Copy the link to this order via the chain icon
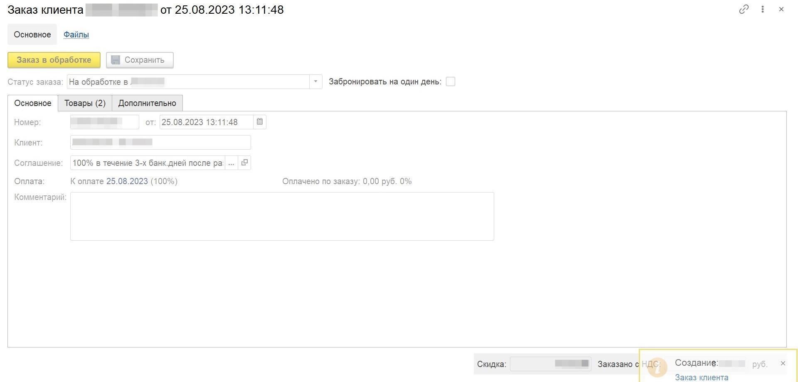 click(744, 9)
